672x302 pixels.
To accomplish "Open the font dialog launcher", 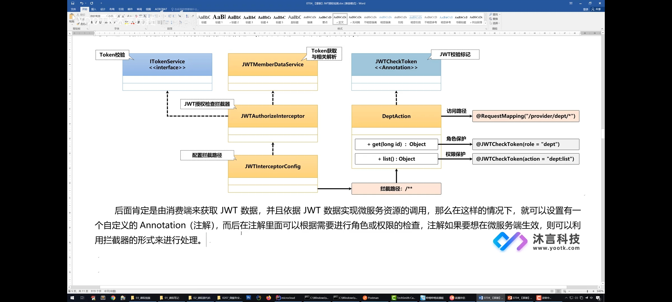I will 146,29.
